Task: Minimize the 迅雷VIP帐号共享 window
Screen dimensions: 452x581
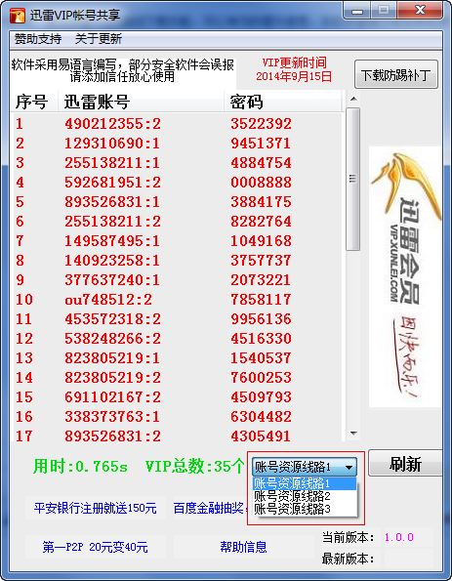Action: point(356,11)
